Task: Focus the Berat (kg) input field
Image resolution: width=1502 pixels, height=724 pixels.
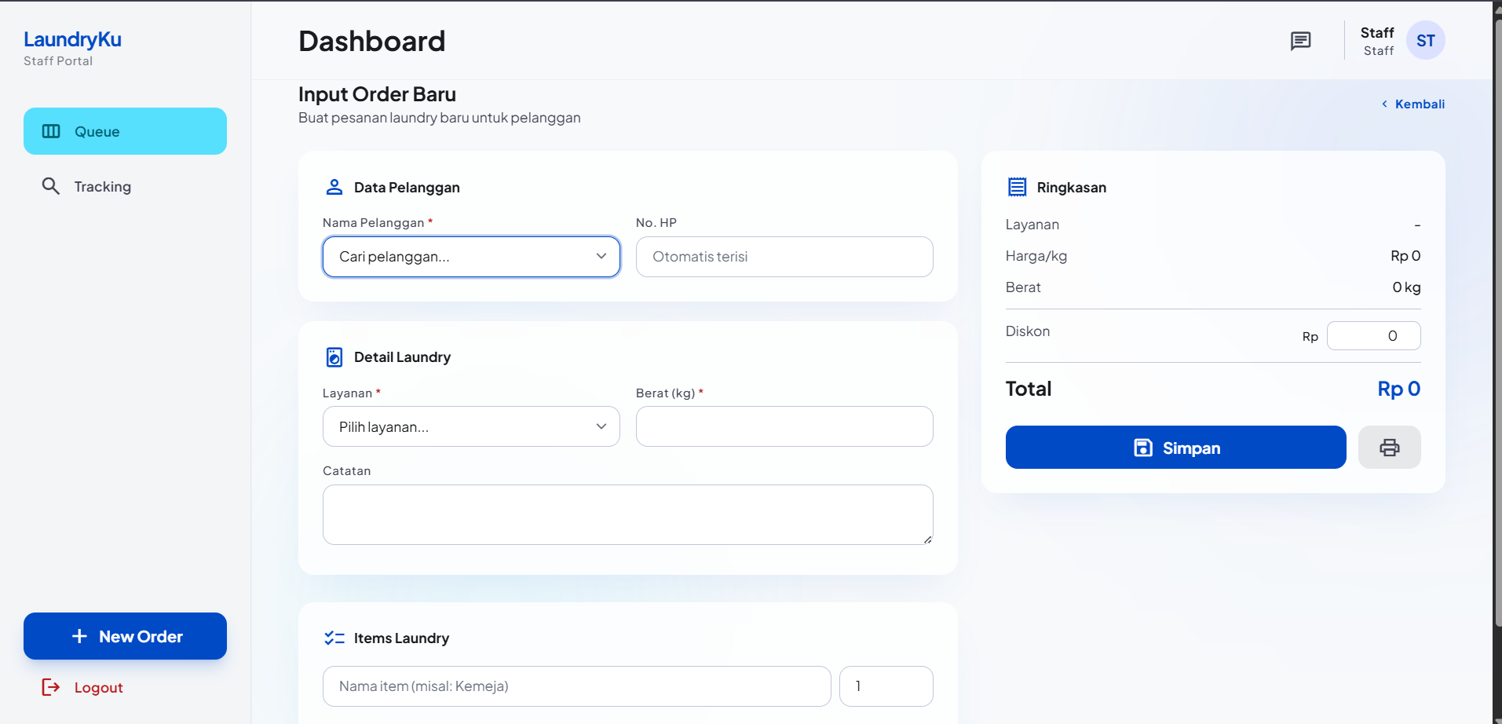Action: point(784,426)
